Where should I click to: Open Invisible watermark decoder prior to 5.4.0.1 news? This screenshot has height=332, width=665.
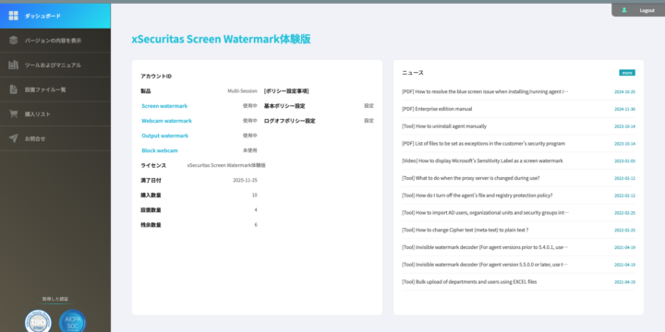485,247
